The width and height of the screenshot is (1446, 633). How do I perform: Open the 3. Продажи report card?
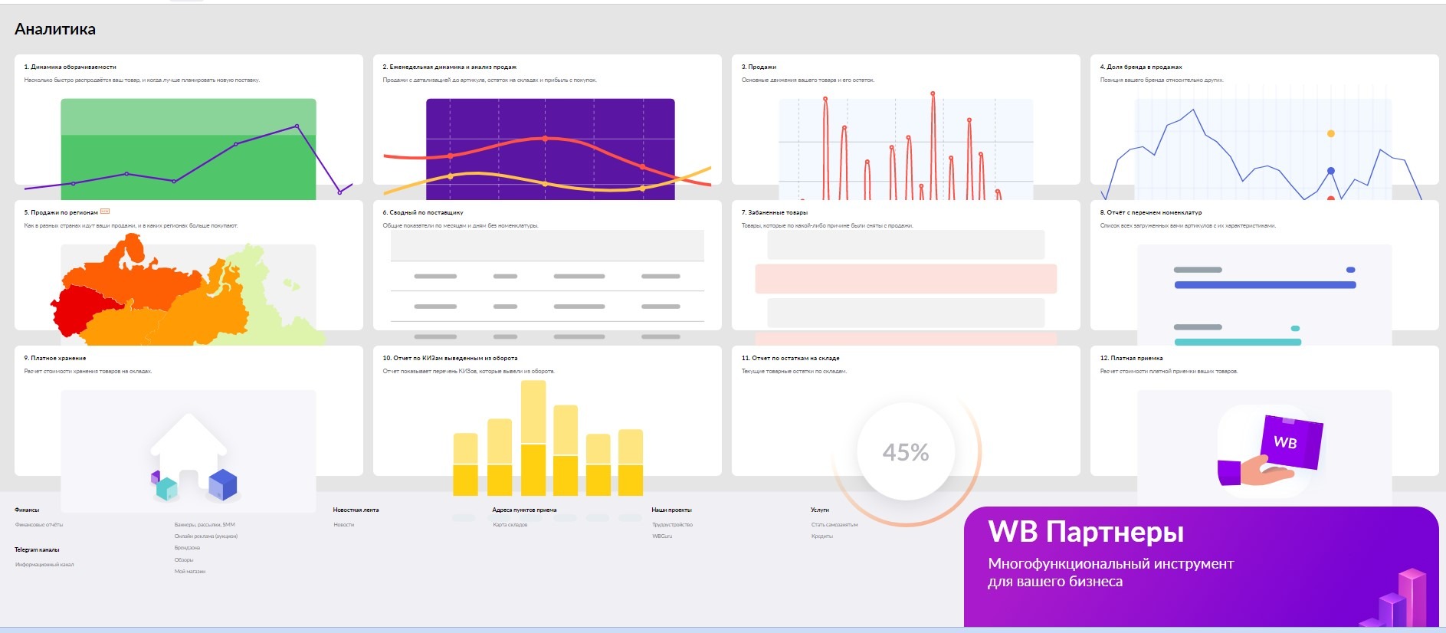(906, 120)
